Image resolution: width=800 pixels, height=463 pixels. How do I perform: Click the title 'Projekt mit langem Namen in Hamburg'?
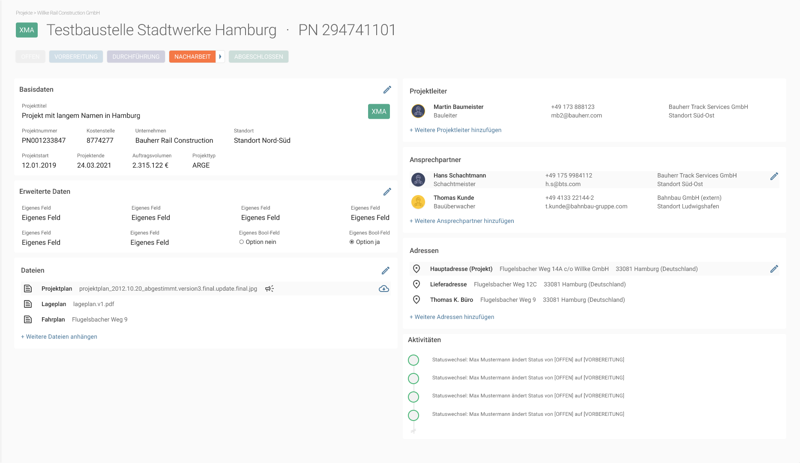(x=81, y=116)
